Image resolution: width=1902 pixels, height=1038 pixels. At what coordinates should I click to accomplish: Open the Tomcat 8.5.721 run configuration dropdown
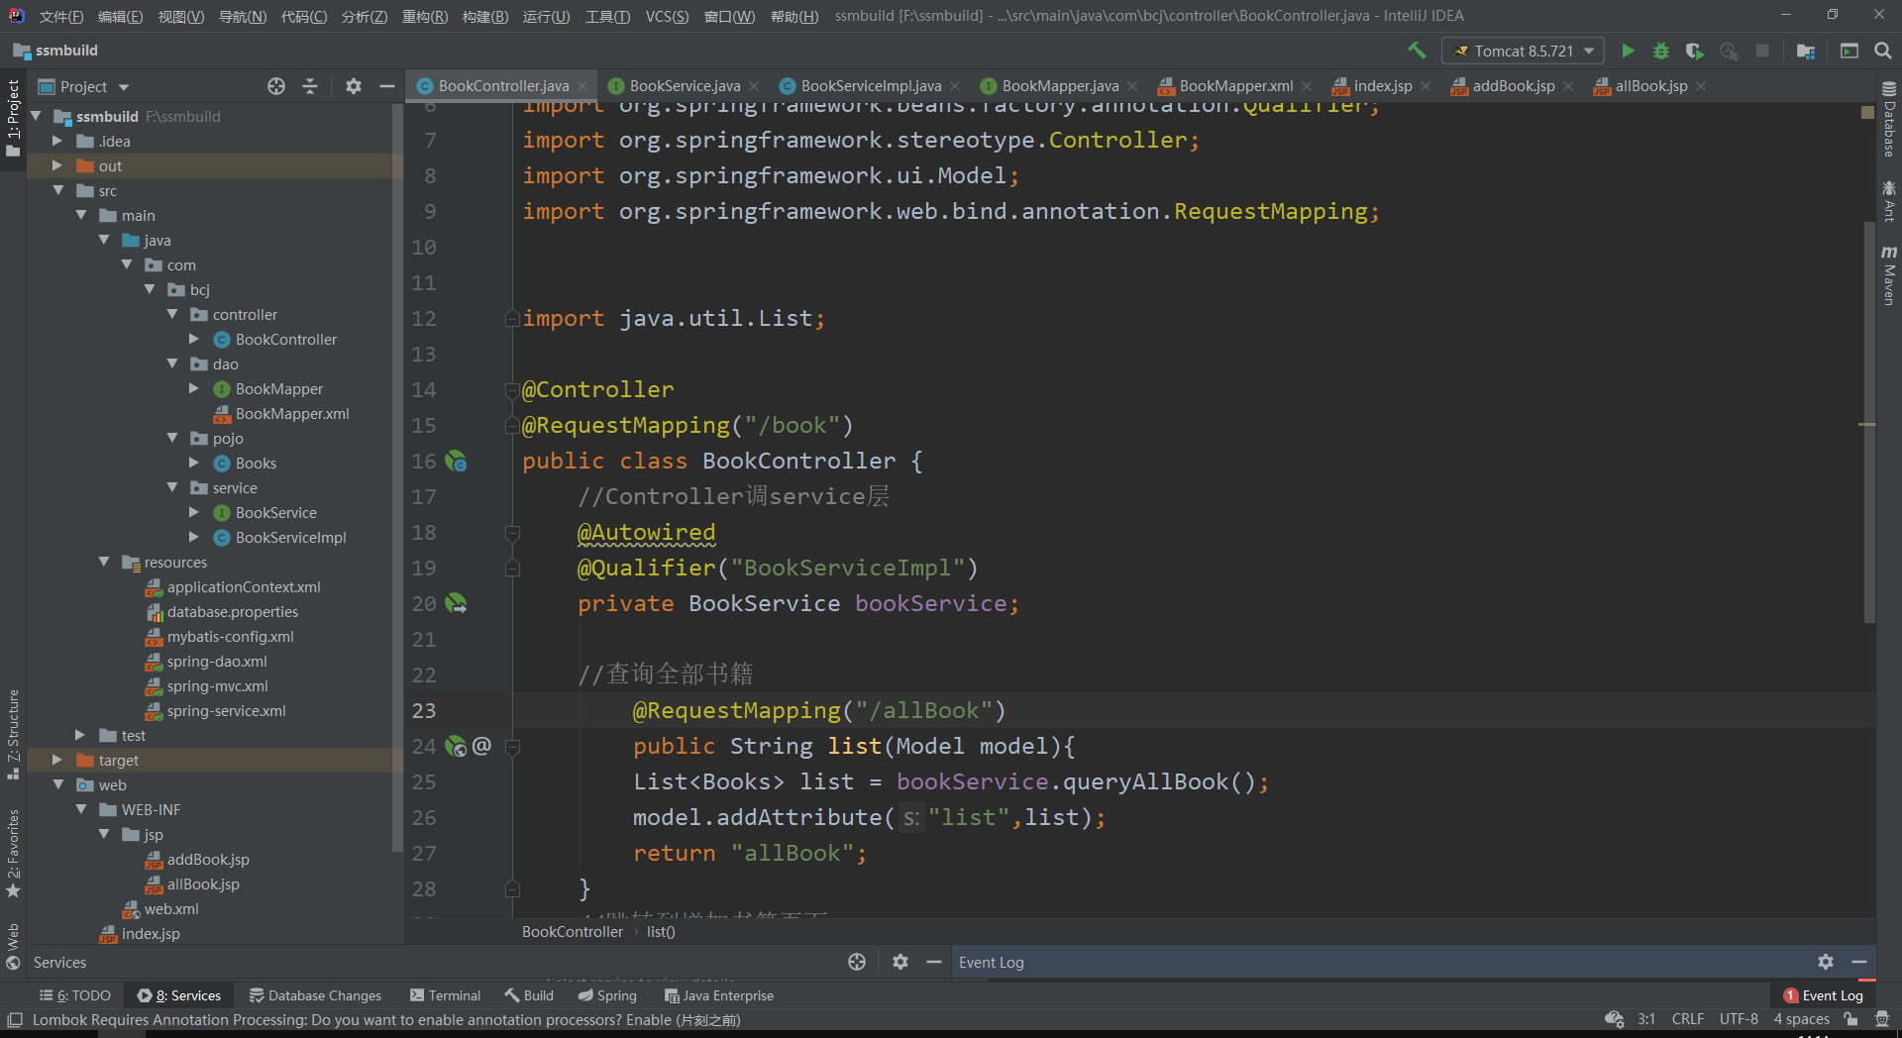1524,51
